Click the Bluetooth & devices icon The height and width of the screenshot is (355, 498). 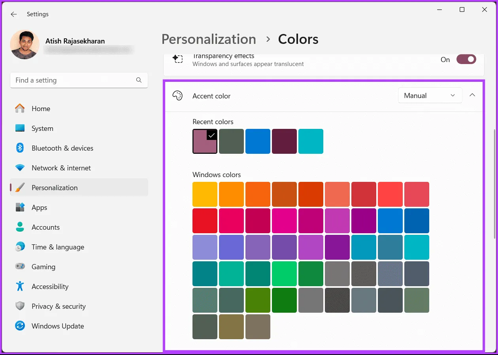pyautogui.click(x=20, y=148)
